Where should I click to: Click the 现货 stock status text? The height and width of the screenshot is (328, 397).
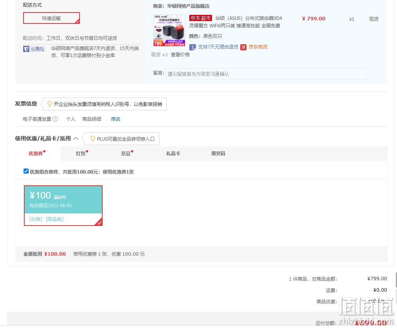pos(374,19)
